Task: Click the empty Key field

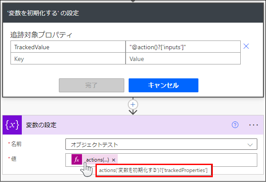Action: click(68, 59)
